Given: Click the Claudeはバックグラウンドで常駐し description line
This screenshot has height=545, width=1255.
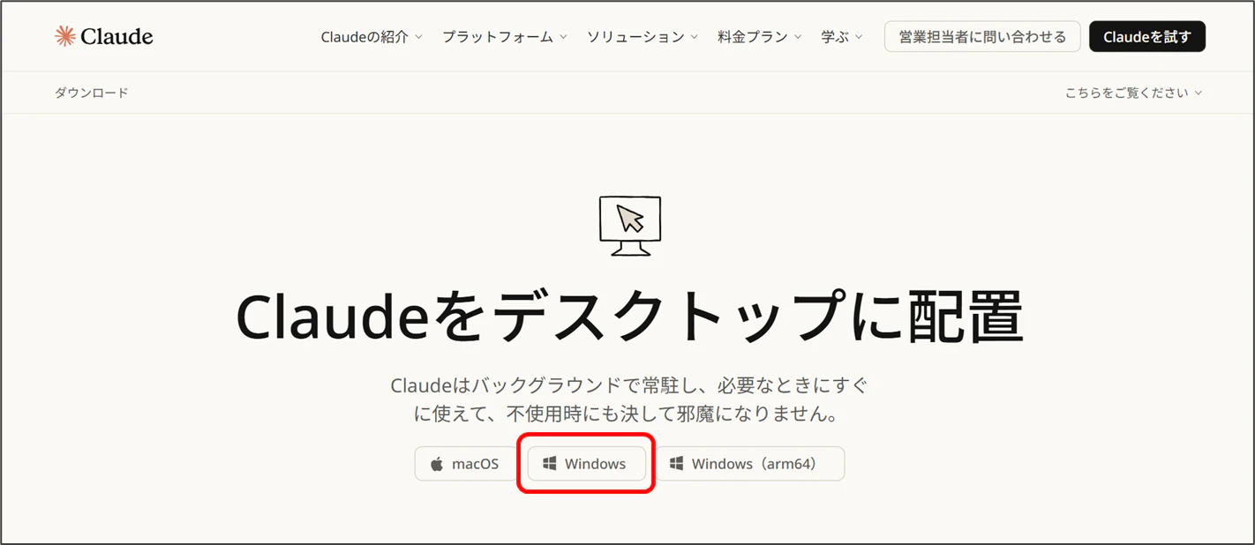Looking at the screenshot, I should click(629, 385).
